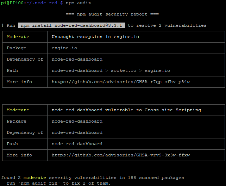
Task: Click 'Dependency of' label in second table
Action: click(25, 132)
